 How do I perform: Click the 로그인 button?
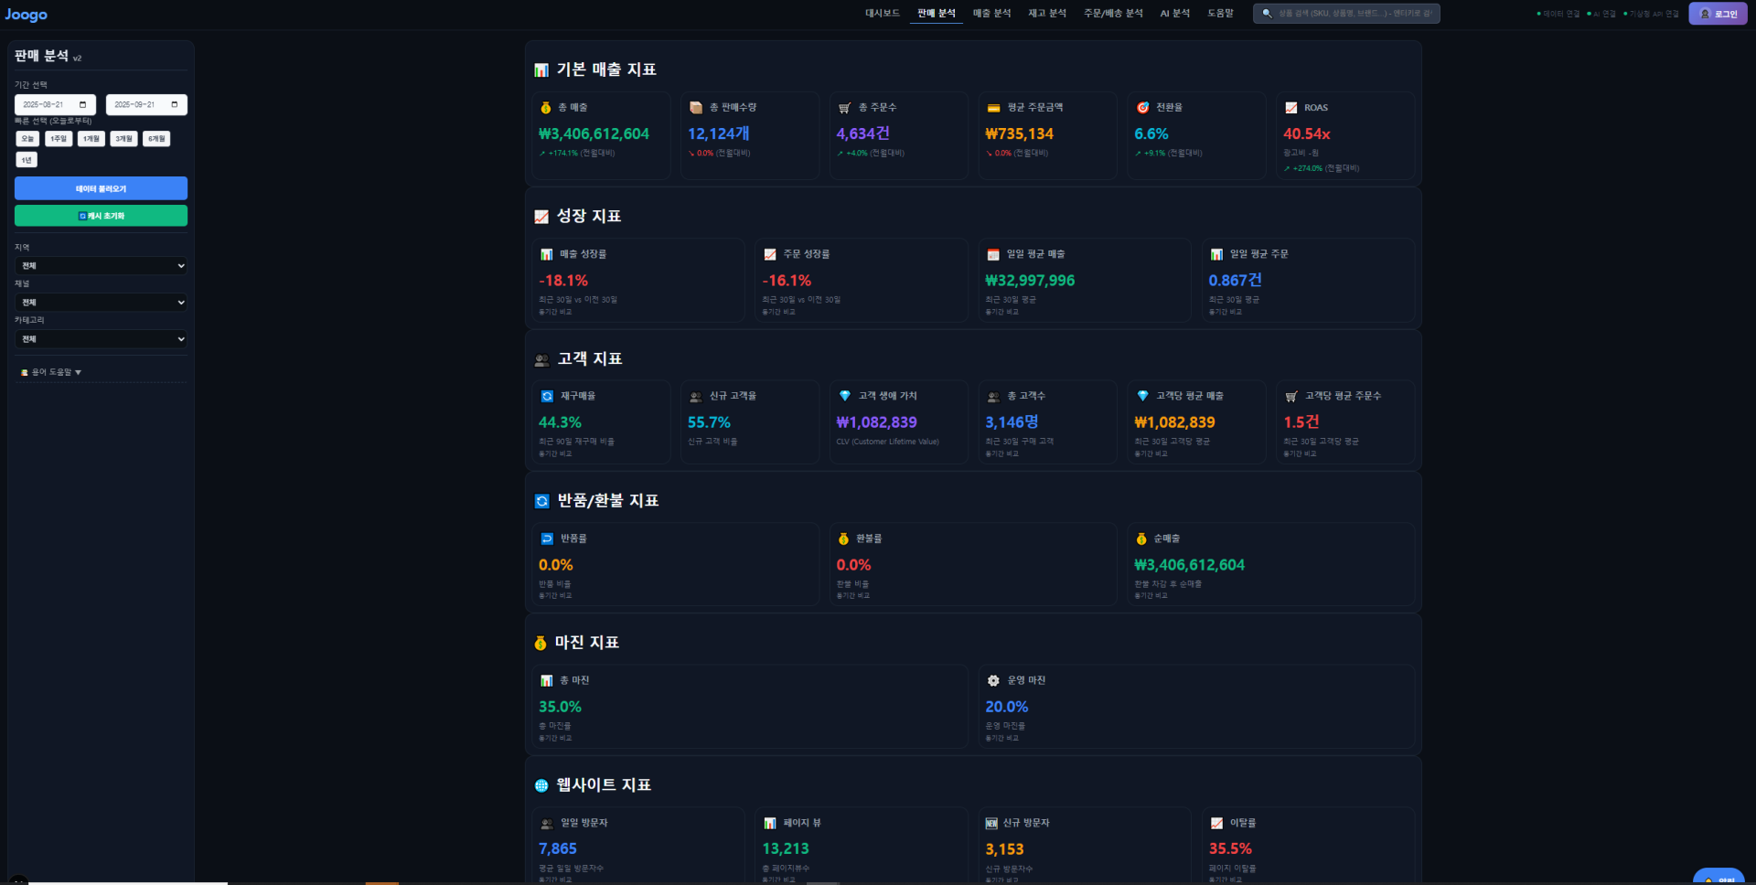tap(1718, 14)
